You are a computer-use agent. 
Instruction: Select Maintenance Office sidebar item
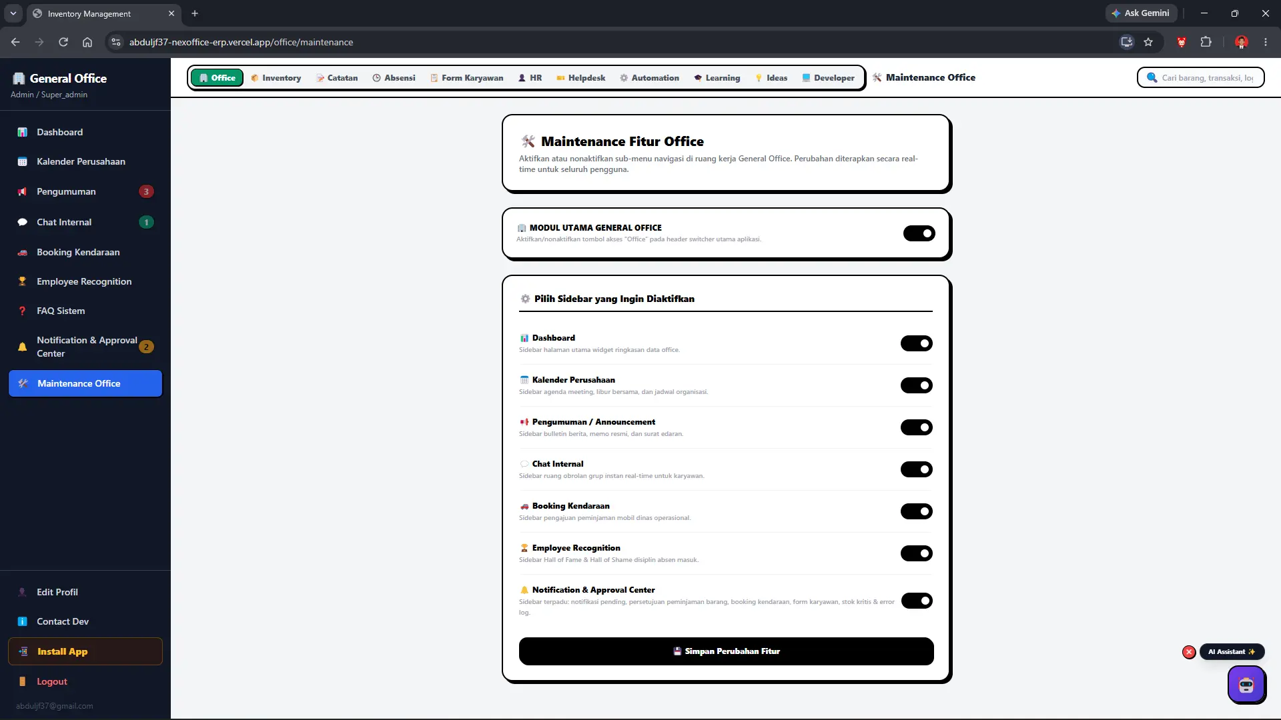[x=85, y=383]
